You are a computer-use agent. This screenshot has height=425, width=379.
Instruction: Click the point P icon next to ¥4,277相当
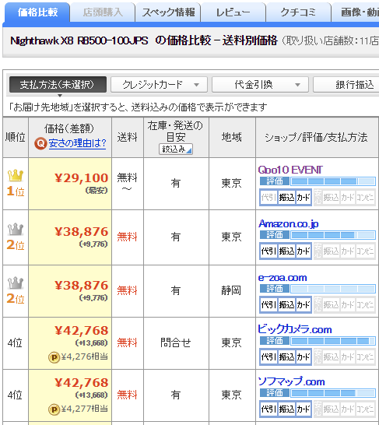click(x=54, y=409)
